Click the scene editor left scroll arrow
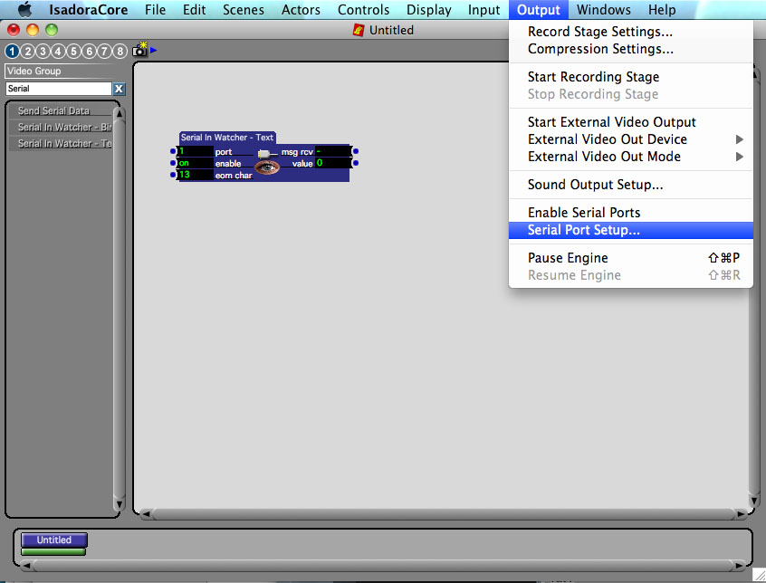 point(145,513)
